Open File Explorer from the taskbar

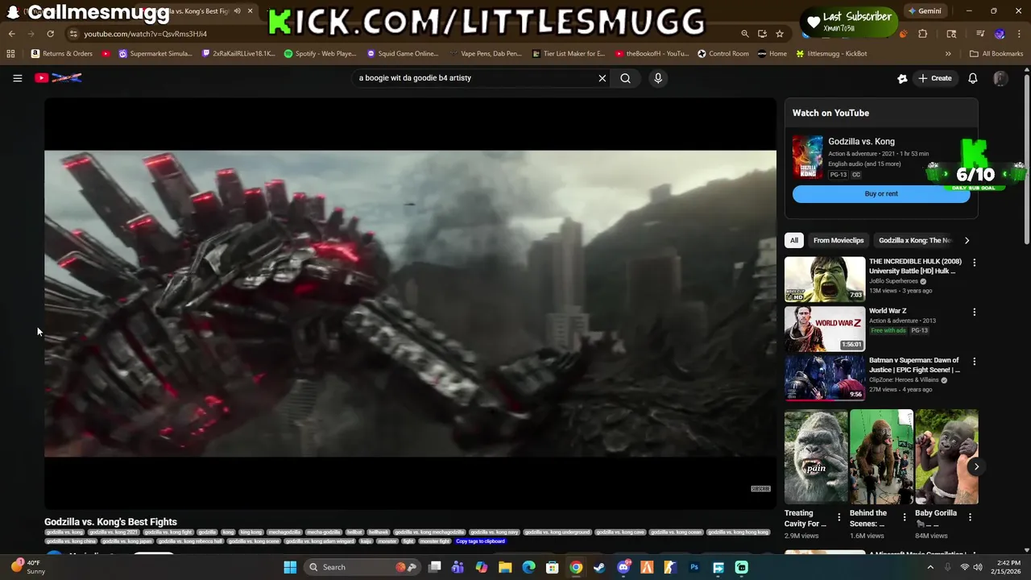[505, 567]
